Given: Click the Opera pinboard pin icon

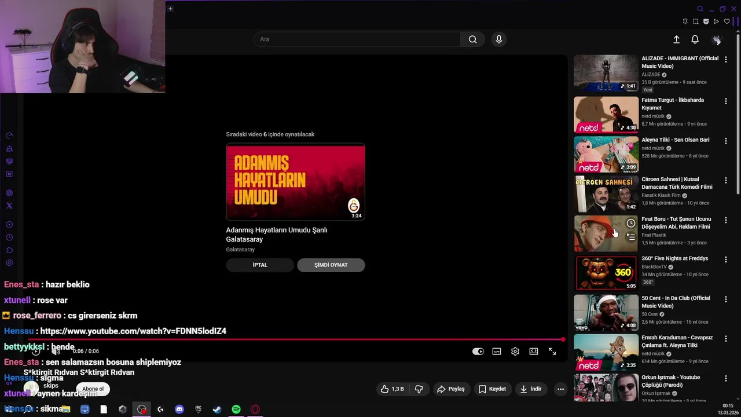Looking at the screenshot, I should tap(685, 21).
